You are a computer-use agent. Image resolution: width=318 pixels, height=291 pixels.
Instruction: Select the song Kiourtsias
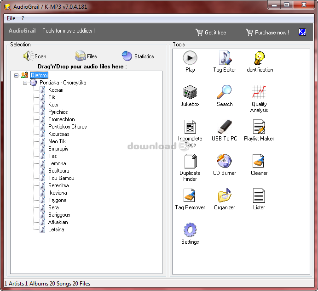tap(58, 134)
